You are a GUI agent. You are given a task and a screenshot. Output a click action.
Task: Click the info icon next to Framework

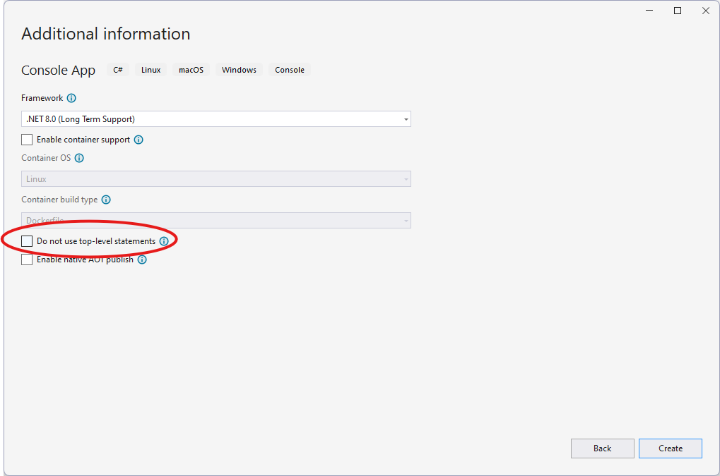[x=71, y=98]
